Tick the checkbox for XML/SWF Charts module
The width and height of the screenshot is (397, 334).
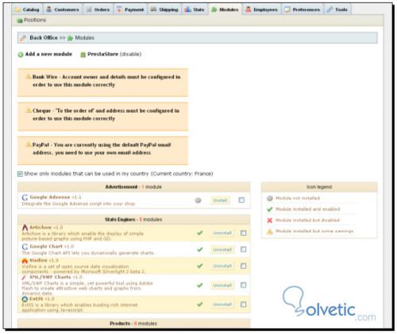tap(243, 285)
